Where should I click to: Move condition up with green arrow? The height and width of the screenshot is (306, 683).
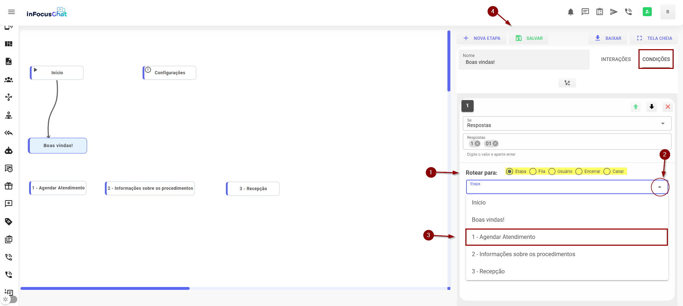pos(636,107)
